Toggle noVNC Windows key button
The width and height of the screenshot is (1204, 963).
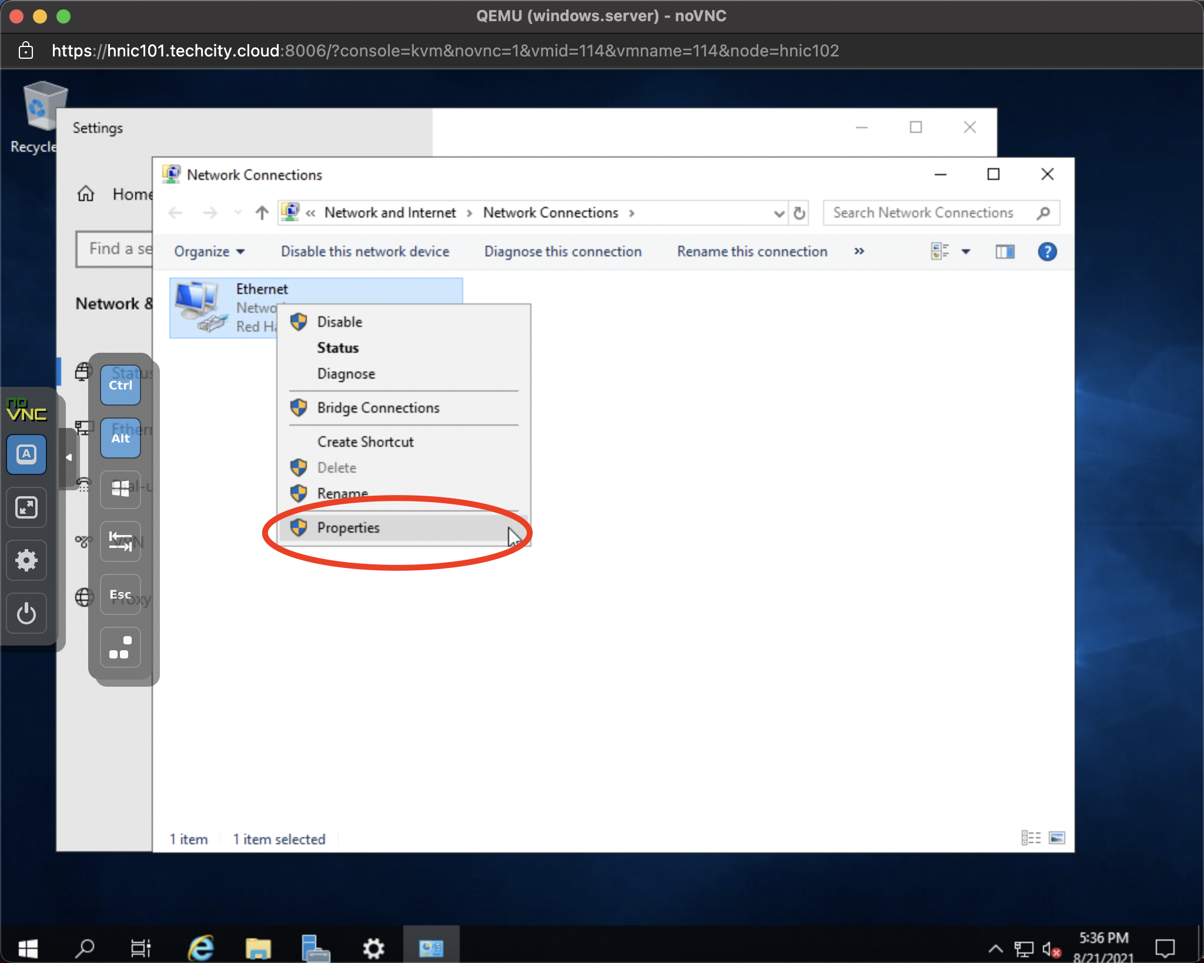(x=121, y=489)
